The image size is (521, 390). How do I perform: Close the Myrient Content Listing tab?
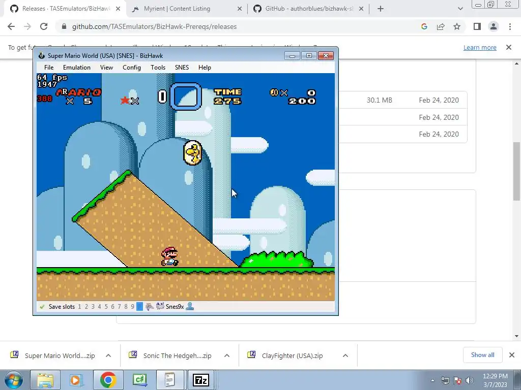coord(240,9)
